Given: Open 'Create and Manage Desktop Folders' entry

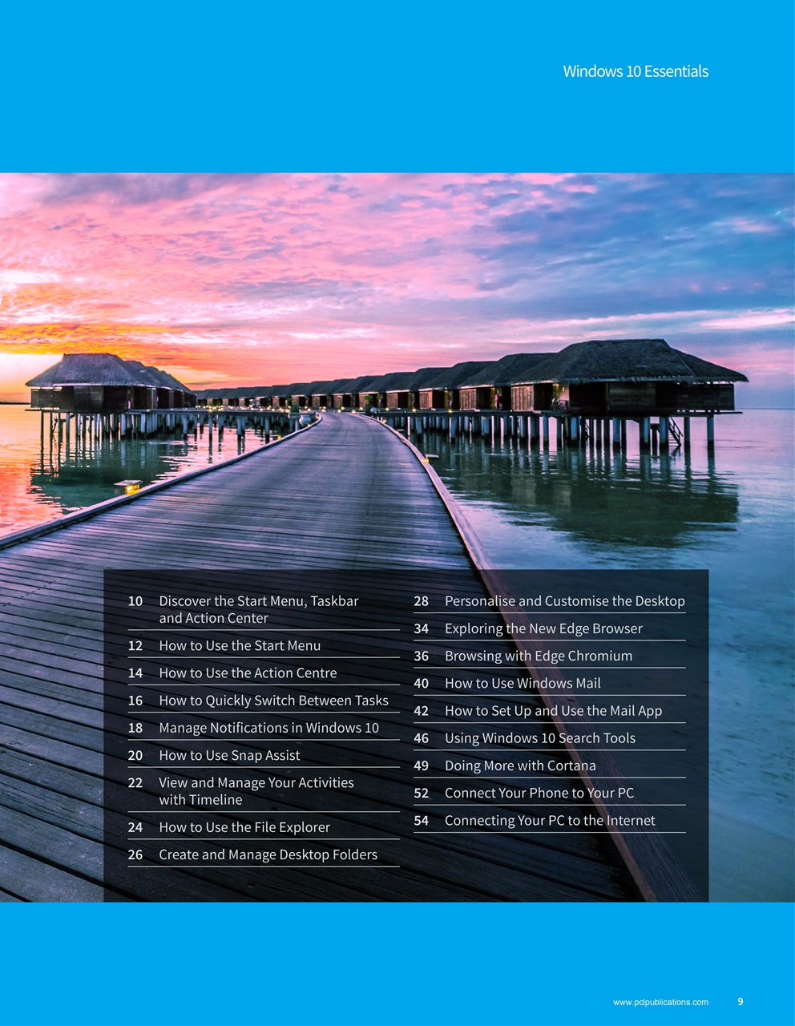Looking at the screenshot, I should click(x=268, y=854).
